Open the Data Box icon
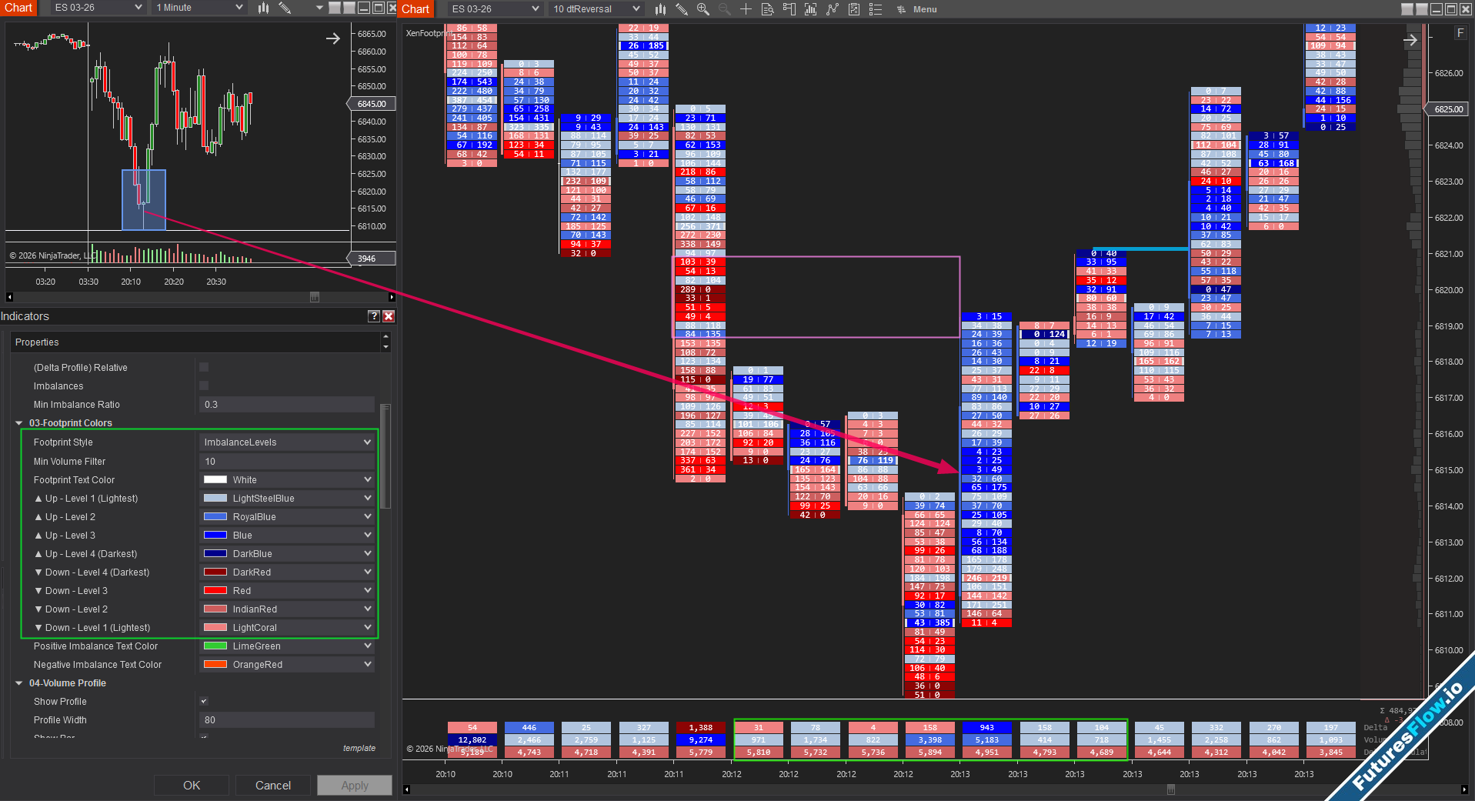 coord(767,9)
